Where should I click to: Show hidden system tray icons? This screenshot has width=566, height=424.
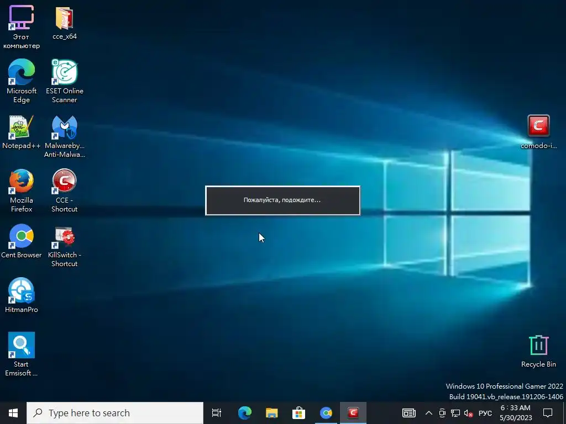coord(429,413)
